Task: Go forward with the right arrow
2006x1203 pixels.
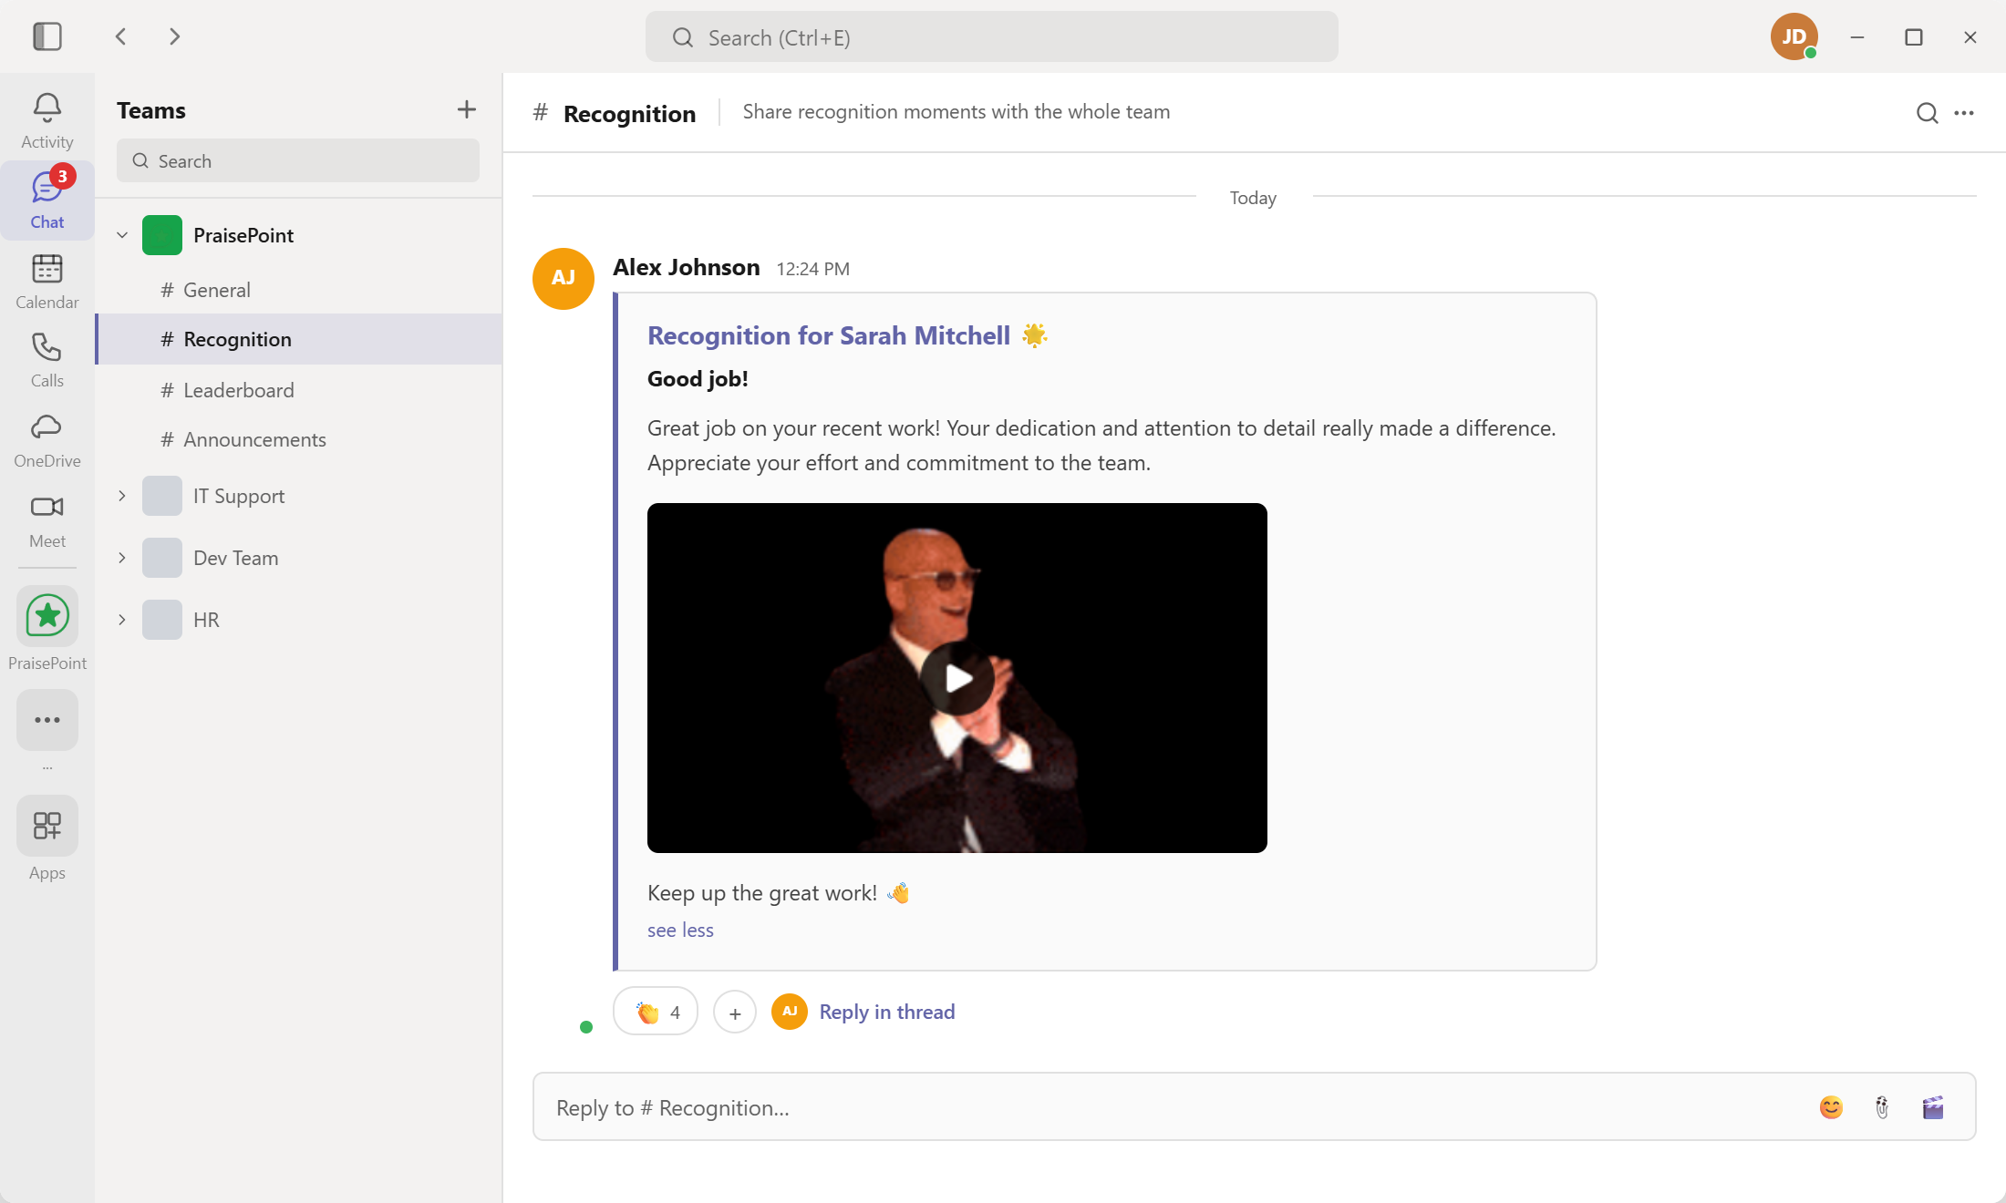Action: pos(174,36)
